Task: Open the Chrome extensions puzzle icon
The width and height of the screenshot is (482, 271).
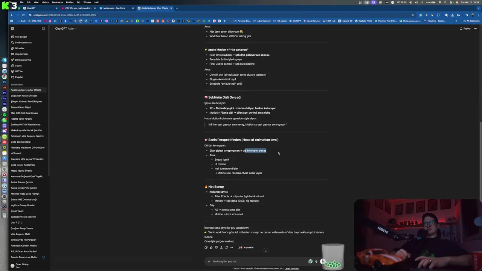Action: [x=438, y=15]
